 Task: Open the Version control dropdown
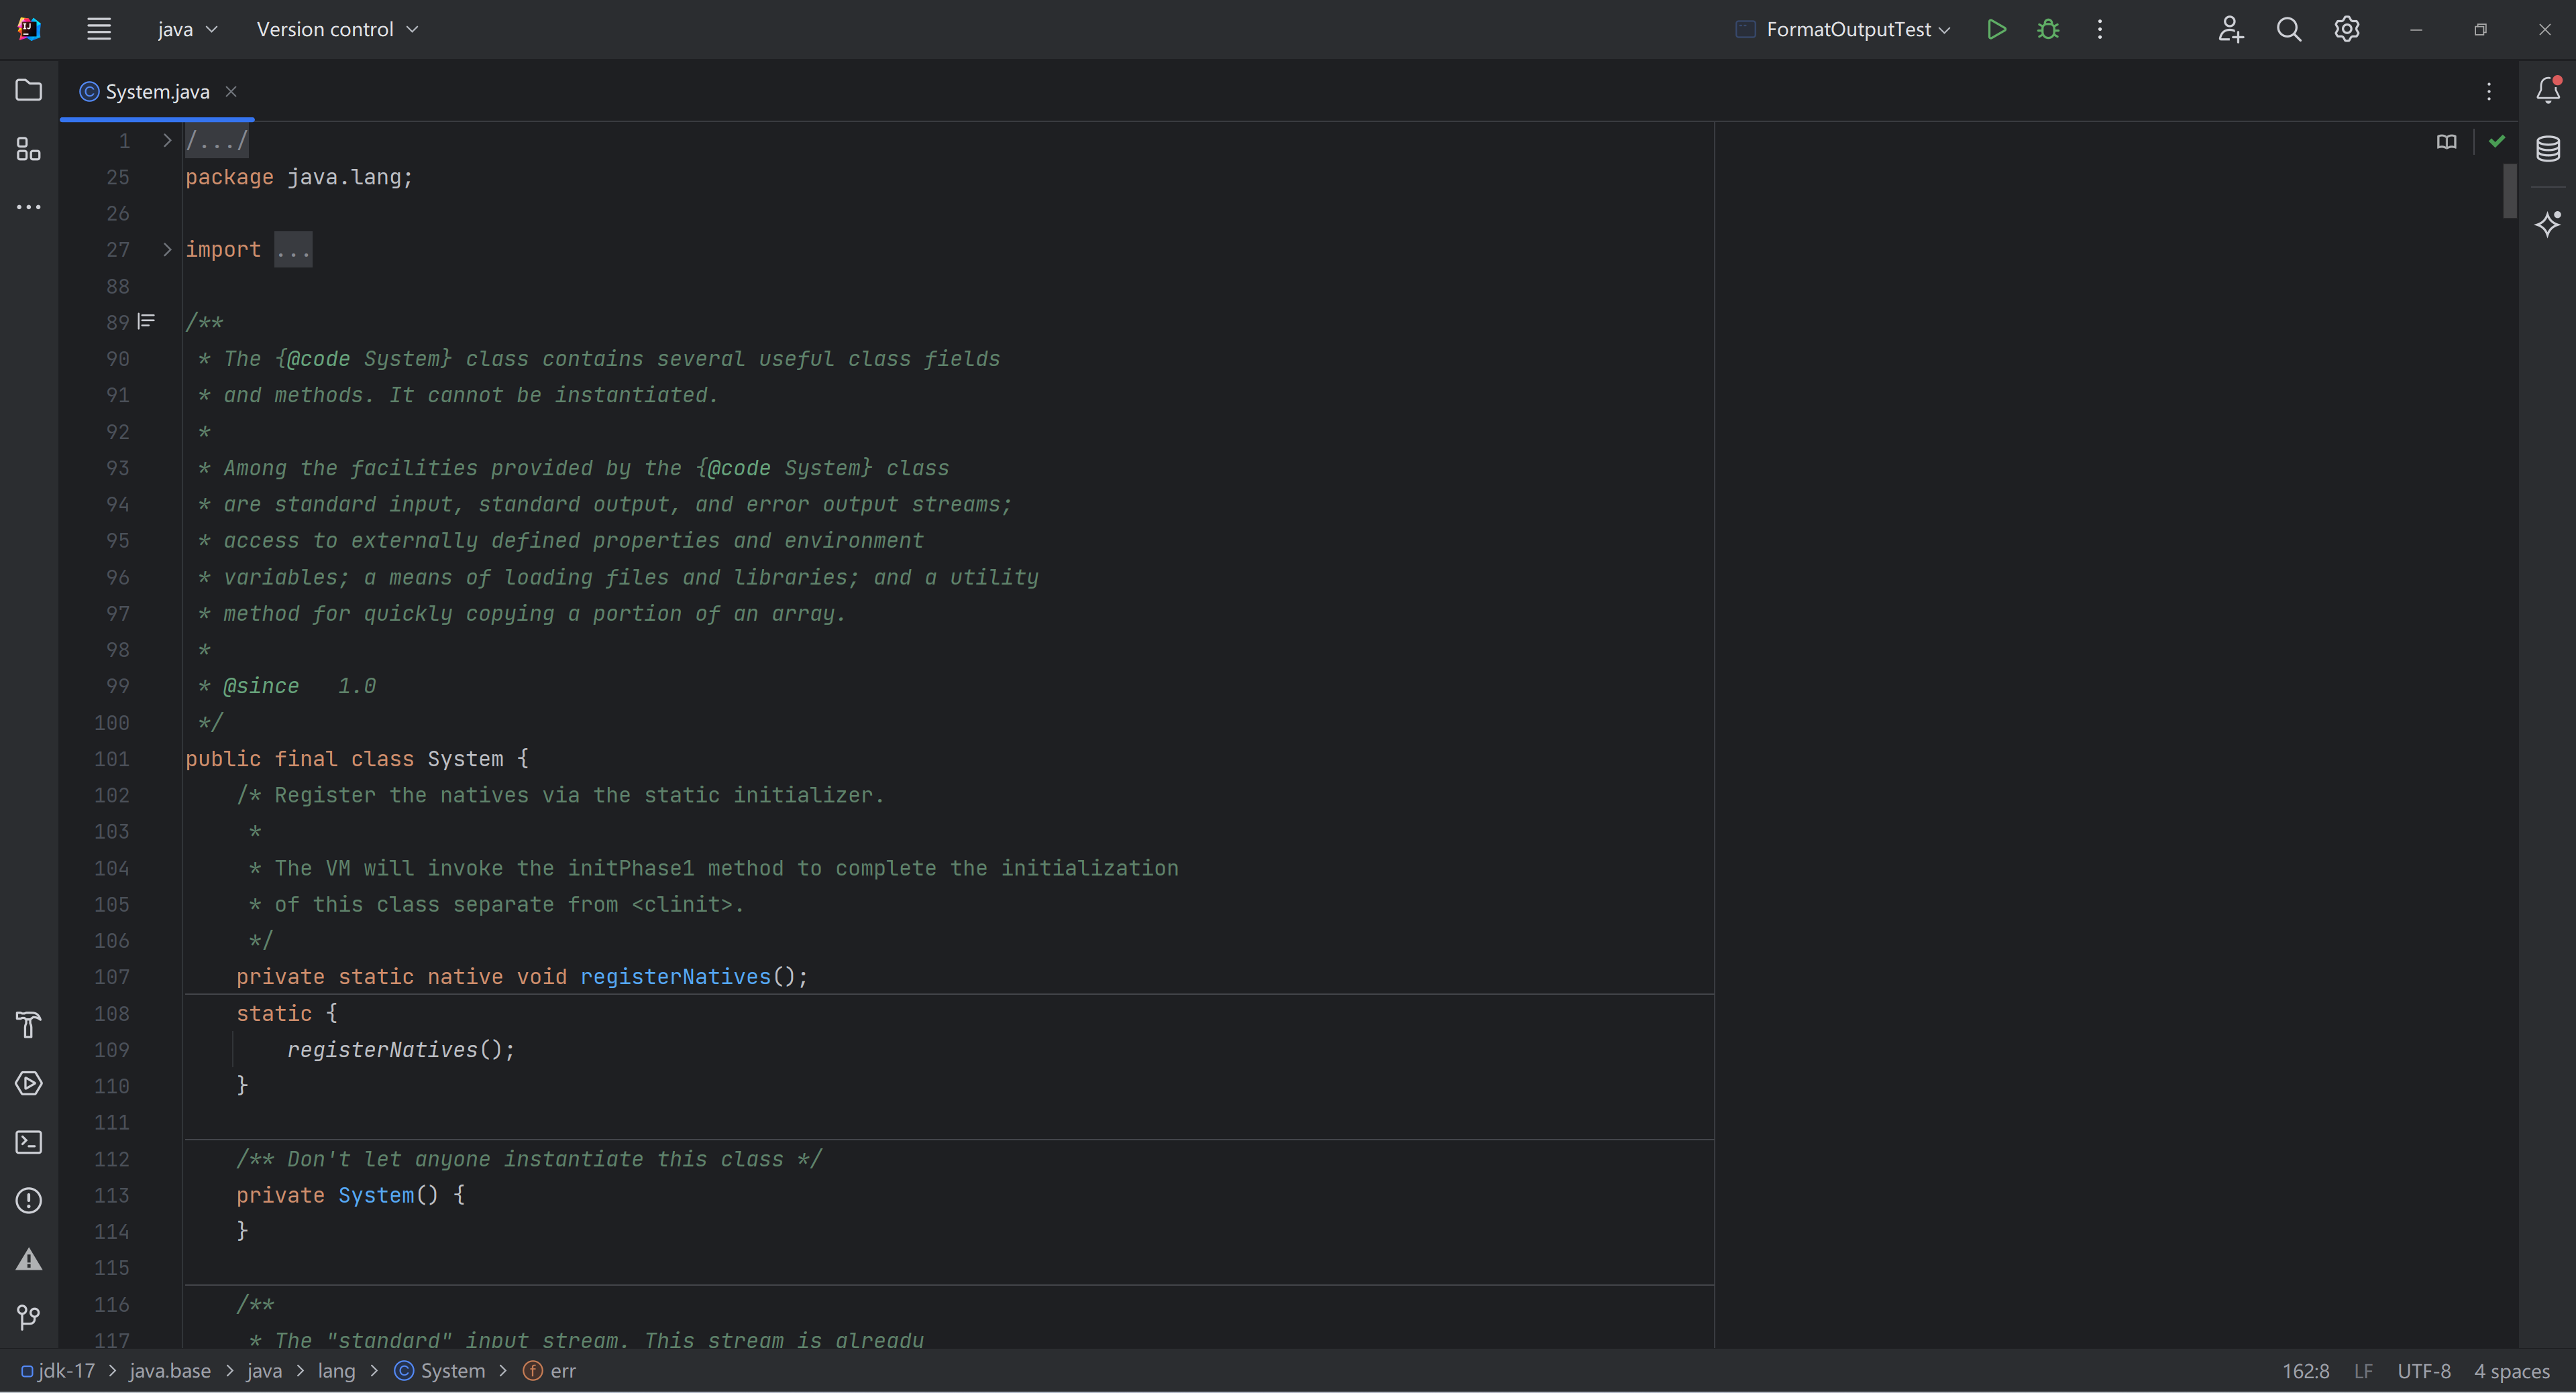(x=337, y=29)
